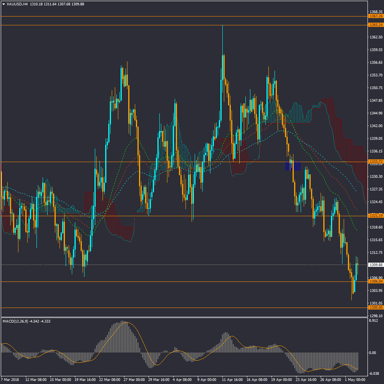
Task: Click the MACD 0.00 scale value
Action: 372,353
